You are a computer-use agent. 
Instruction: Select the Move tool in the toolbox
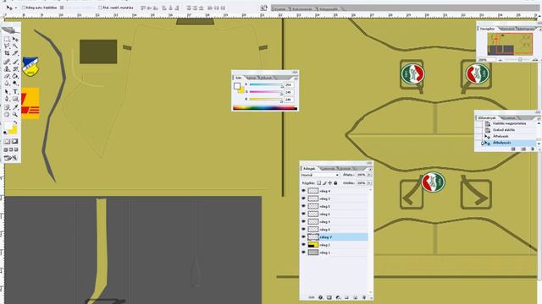point(15,39)
